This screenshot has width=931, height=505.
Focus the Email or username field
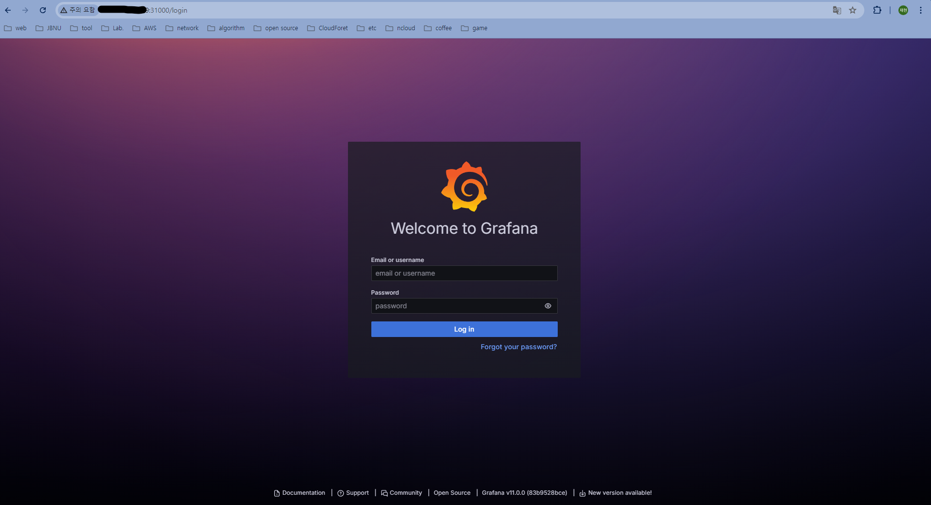coord(464,273)
